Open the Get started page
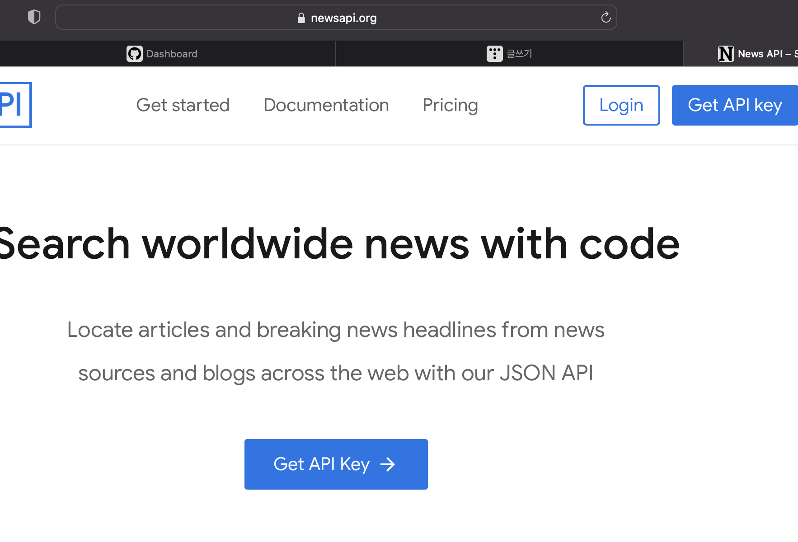The image size is (798, 542). [183, 105]
